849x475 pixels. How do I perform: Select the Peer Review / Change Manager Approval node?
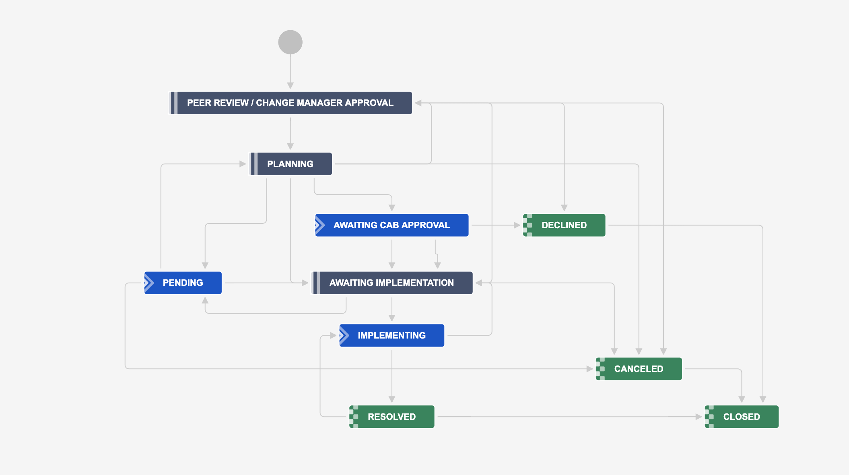pyautogui.click(x=290, y=103)
